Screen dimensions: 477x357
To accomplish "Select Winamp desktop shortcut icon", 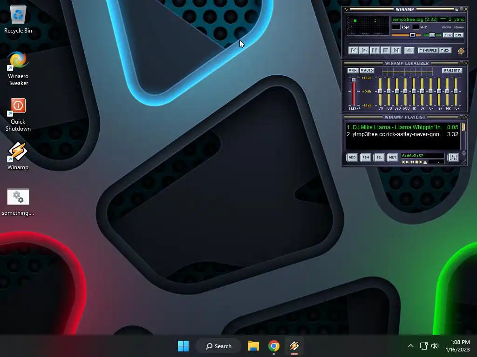I will [18, 156].
